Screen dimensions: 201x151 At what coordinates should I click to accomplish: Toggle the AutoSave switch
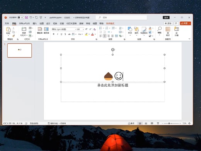point(20,17)
